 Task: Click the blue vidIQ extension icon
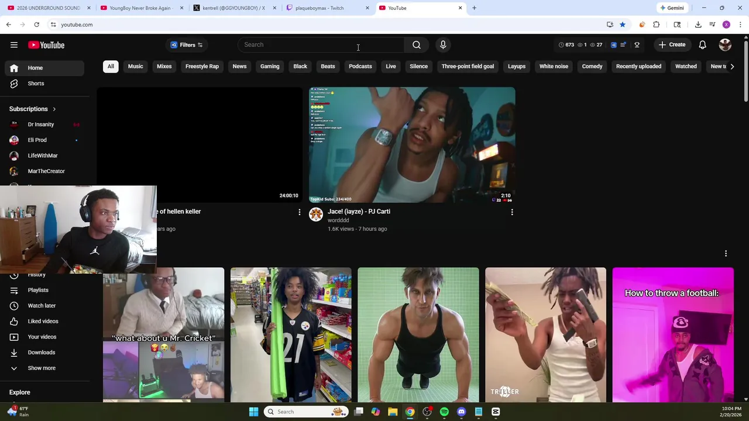(613, 45)
